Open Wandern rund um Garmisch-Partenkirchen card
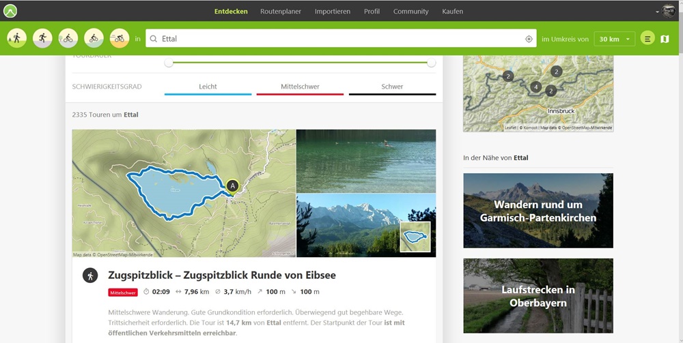 [538, 211]
